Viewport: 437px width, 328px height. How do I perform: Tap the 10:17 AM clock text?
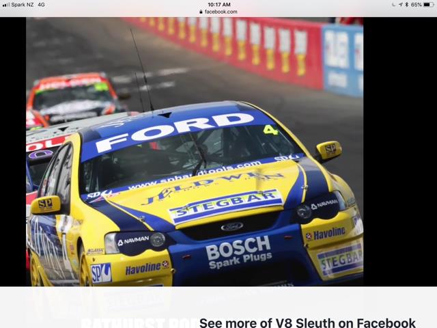click(x=219, y=5)
